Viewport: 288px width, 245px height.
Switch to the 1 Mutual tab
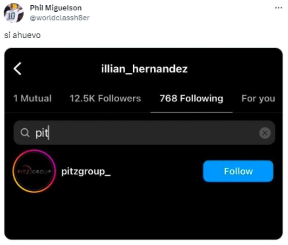pos(32,99)
